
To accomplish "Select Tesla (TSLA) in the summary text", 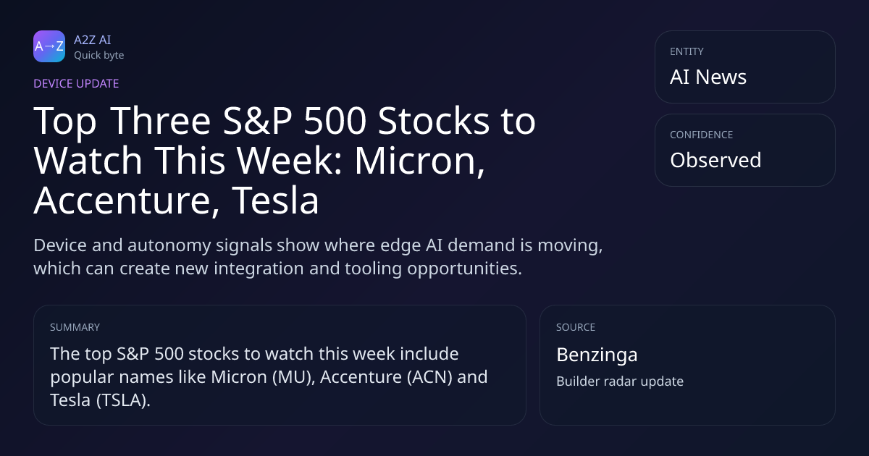I will [100, 400].
